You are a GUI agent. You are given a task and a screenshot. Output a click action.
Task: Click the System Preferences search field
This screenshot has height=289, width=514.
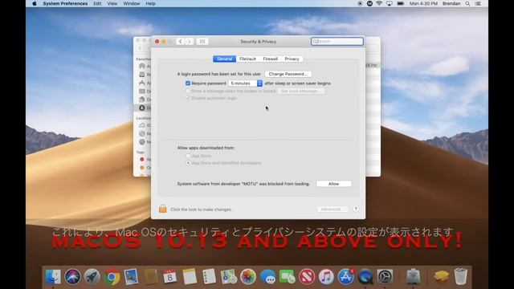337,41
